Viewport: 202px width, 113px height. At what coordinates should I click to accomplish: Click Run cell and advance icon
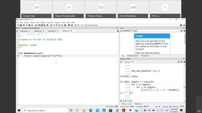click(x=42, y=25)
